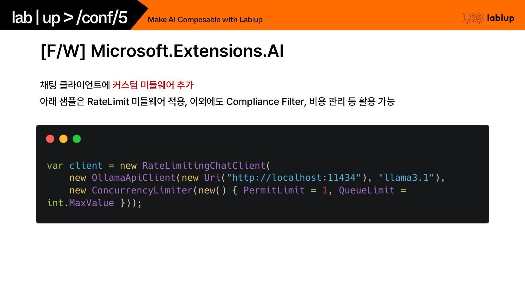Click 'ConcurrencyLimiter' in the code
This screenshot has width=525, height=295.
(x=142, y=190)
